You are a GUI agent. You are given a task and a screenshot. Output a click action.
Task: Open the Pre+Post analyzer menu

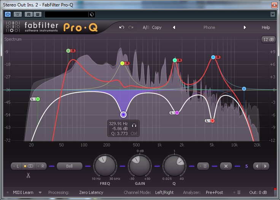point(214,192)
